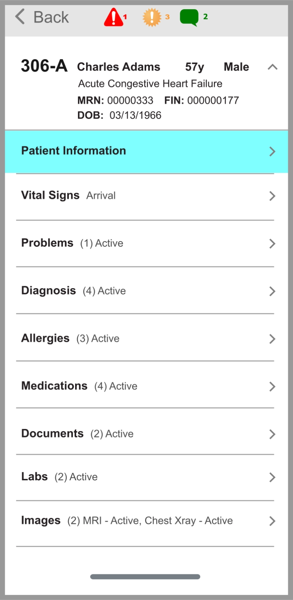Collapse the patient header with up chevron
The height and width of the screenshot is (600, 293).
coord(272,67)
